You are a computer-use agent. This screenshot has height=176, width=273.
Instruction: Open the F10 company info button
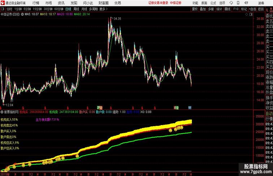[236, 9]
